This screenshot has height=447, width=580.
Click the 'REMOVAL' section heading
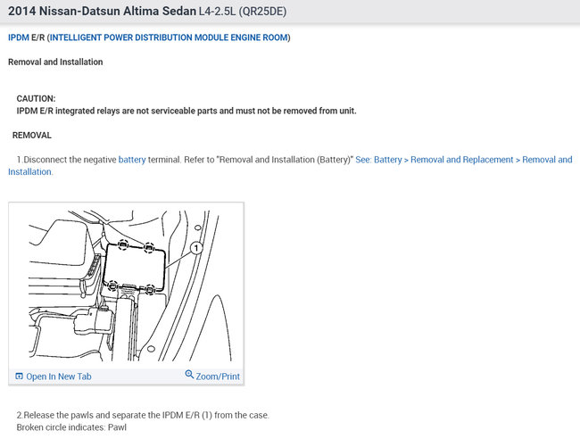coord(32,136)
